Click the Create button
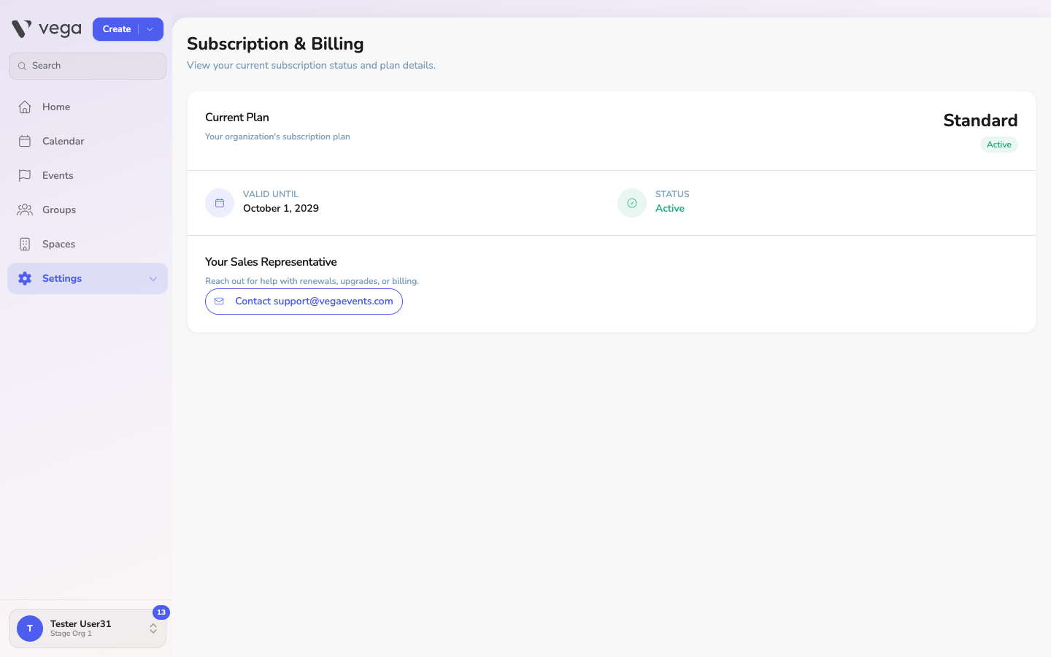 point(116,29)
